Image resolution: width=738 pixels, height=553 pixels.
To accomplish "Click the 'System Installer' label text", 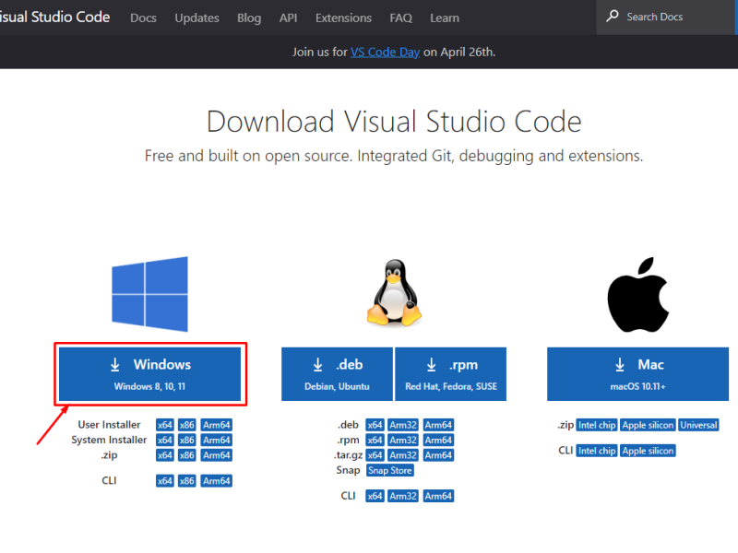I will [x=109, y=440].
